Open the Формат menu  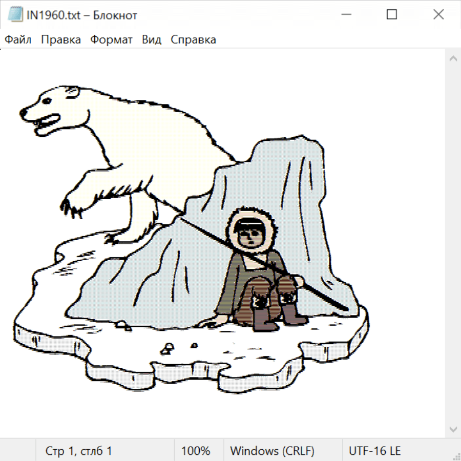(x=111, y=40)
